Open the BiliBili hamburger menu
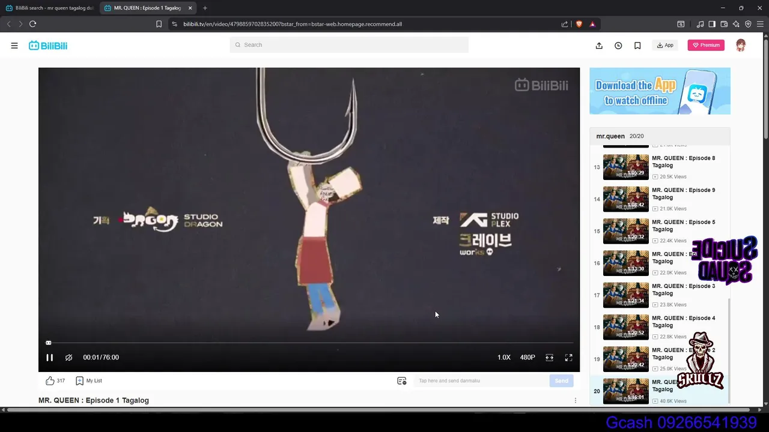Viewport: 769px width, 432px height. click(x=14, y=46)
